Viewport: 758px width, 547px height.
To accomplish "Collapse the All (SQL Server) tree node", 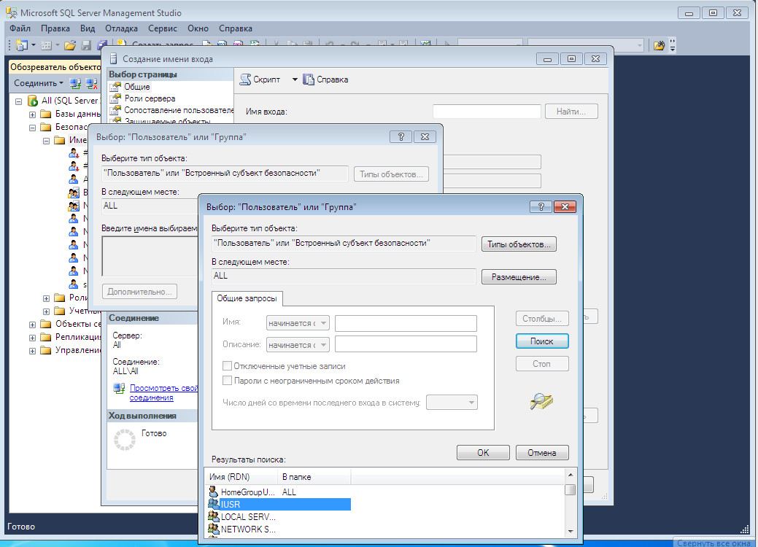I will [x=18, y=101].
